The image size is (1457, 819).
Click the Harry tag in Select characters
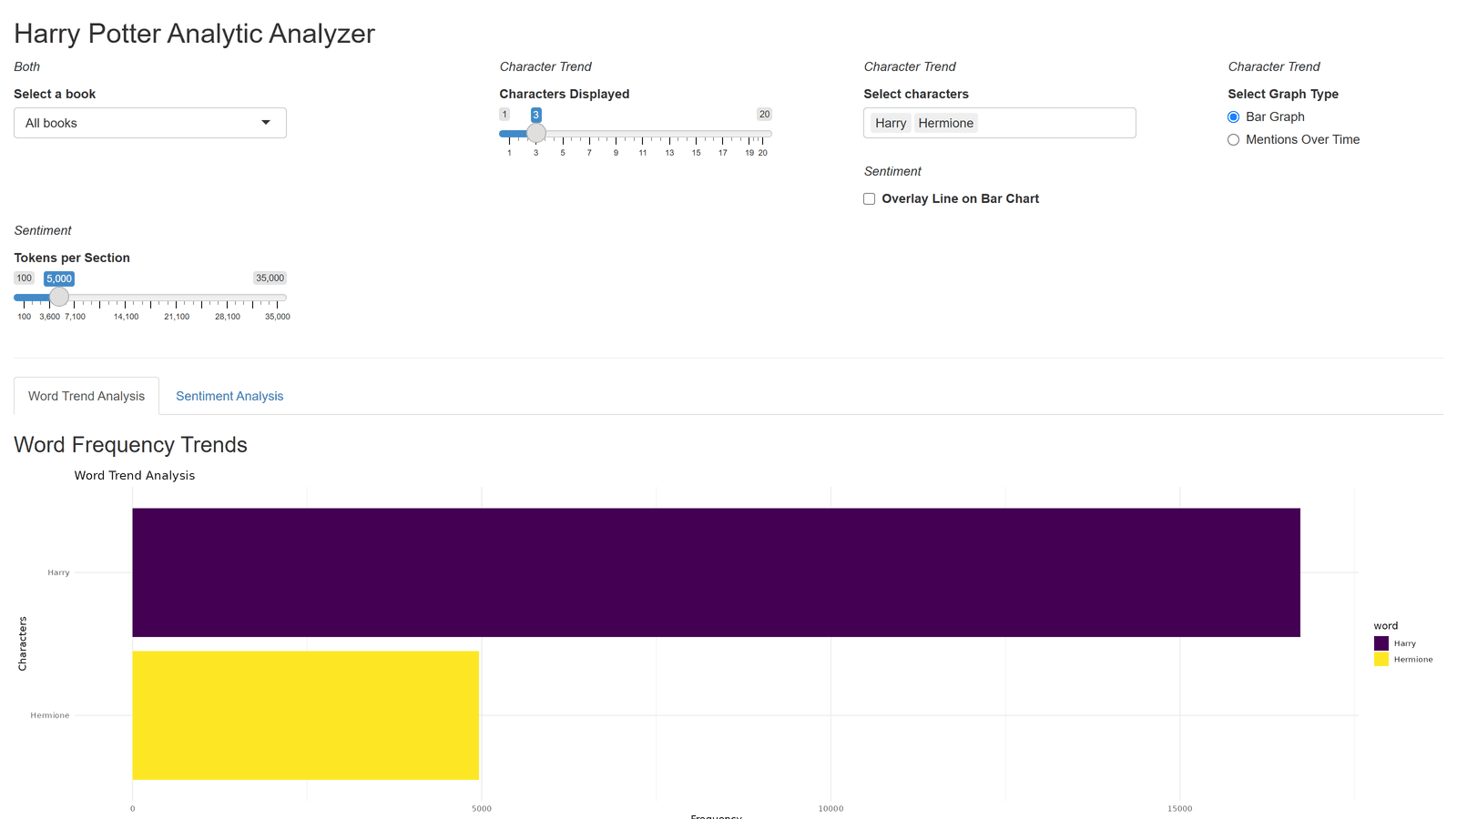coord(891,123)
